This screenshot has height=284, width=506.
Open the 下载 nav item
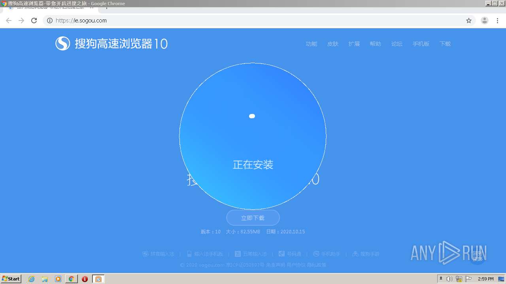(x=445, y=44)
